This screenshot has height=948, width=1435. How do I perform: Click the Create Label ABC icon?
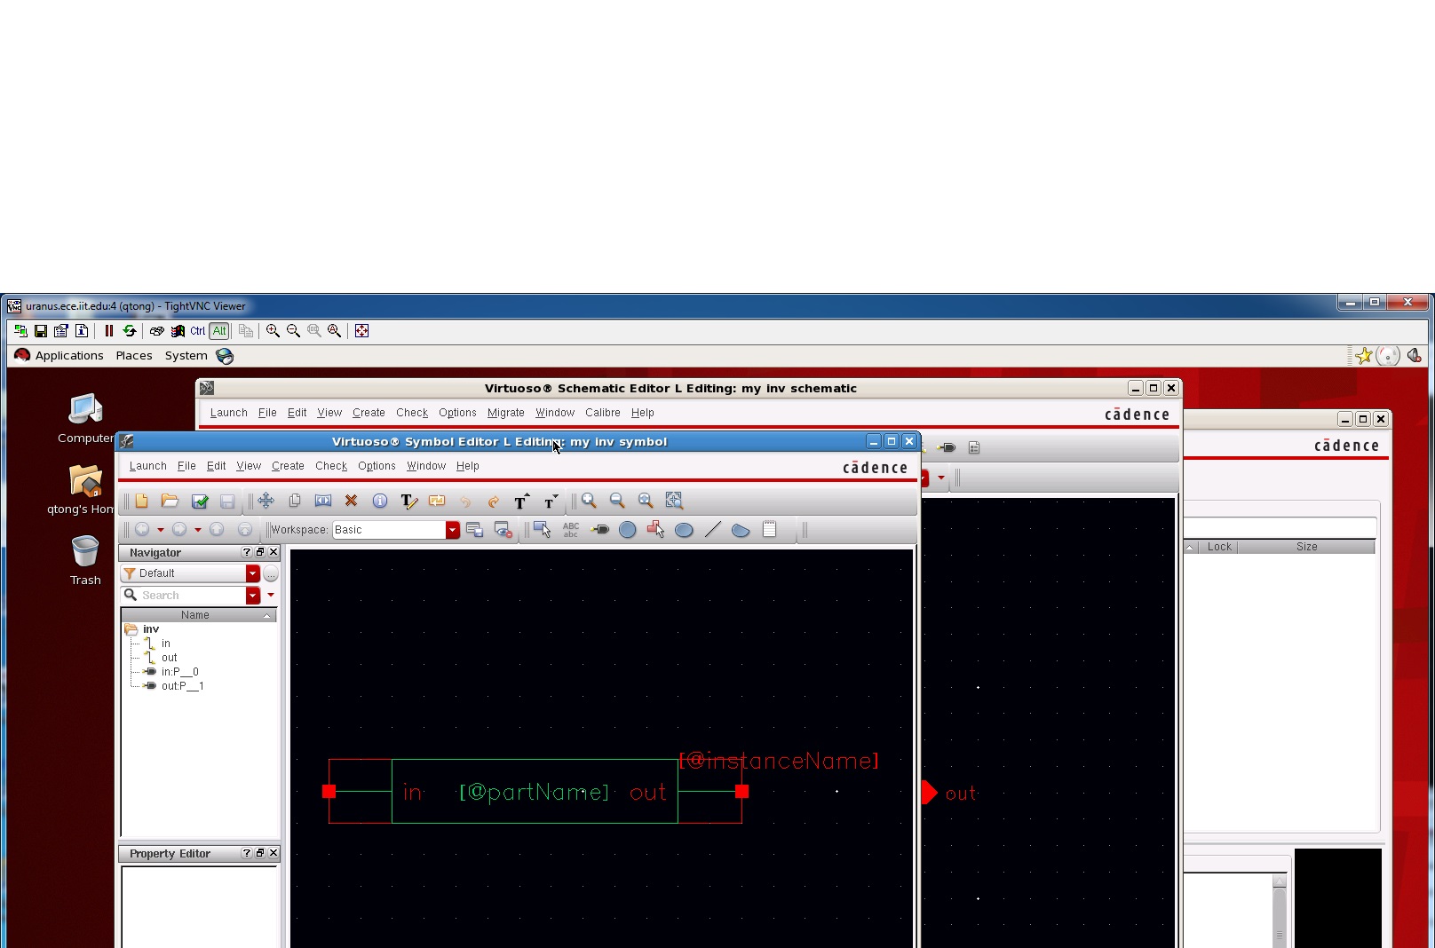point(571,530)
